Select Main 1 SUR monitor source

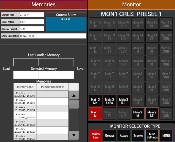point(124,113)
